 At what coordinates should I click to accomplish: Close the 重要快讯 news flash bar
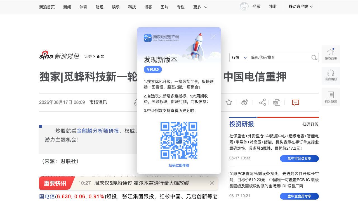click(x=212, y=183)
